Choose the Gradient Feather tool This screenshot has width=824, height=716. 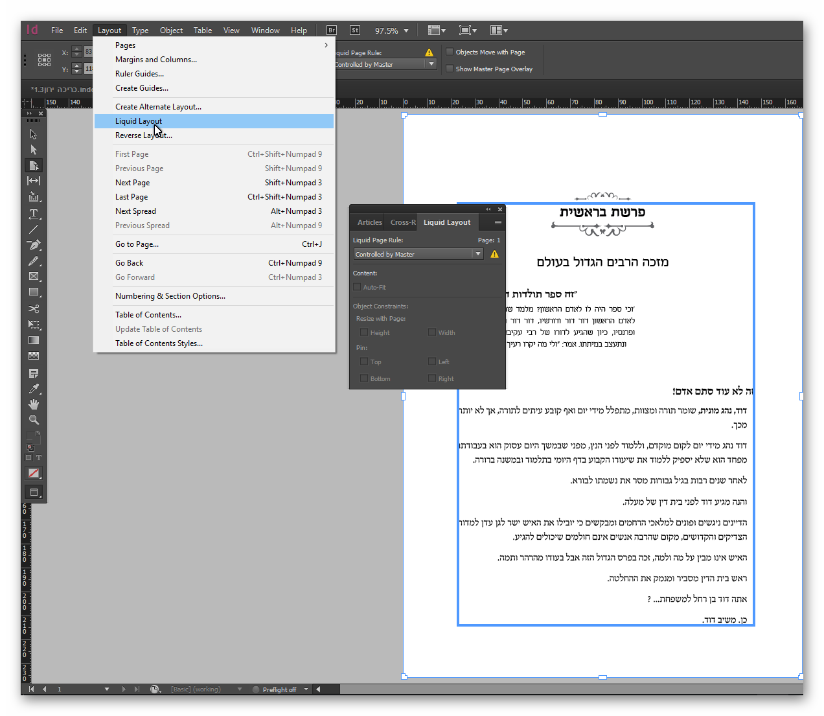coord(34,356)
